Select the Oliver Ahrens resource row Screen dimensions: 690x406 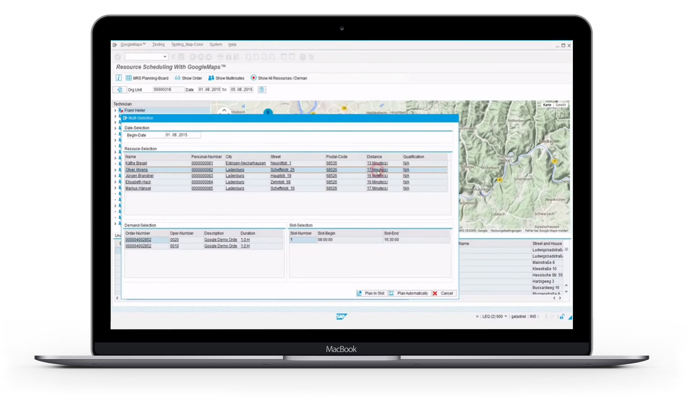point(286,170)
